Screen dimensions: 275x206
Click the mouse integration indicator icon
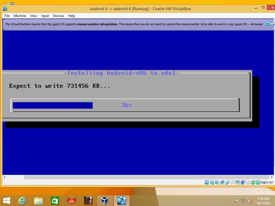(x=253, y=182)
